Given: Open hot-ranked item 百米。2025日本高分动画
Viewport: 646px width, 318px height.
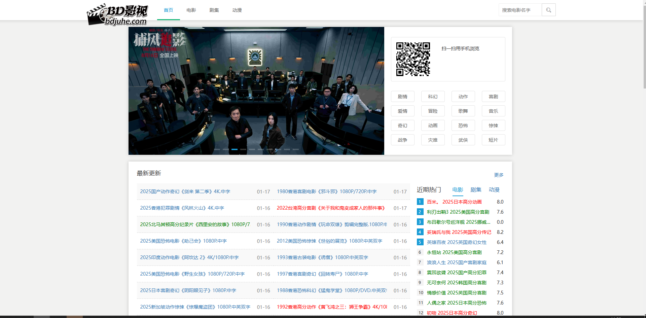Looking at the screenshot, I should pos(454,202).
